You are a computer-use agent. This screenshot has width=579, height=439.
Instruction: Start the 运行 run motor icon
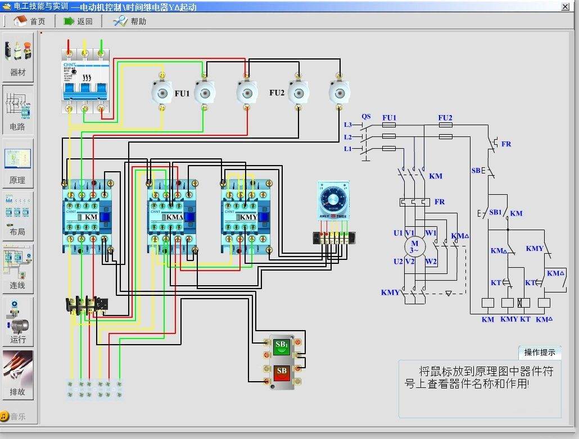(x=18, y=322)
